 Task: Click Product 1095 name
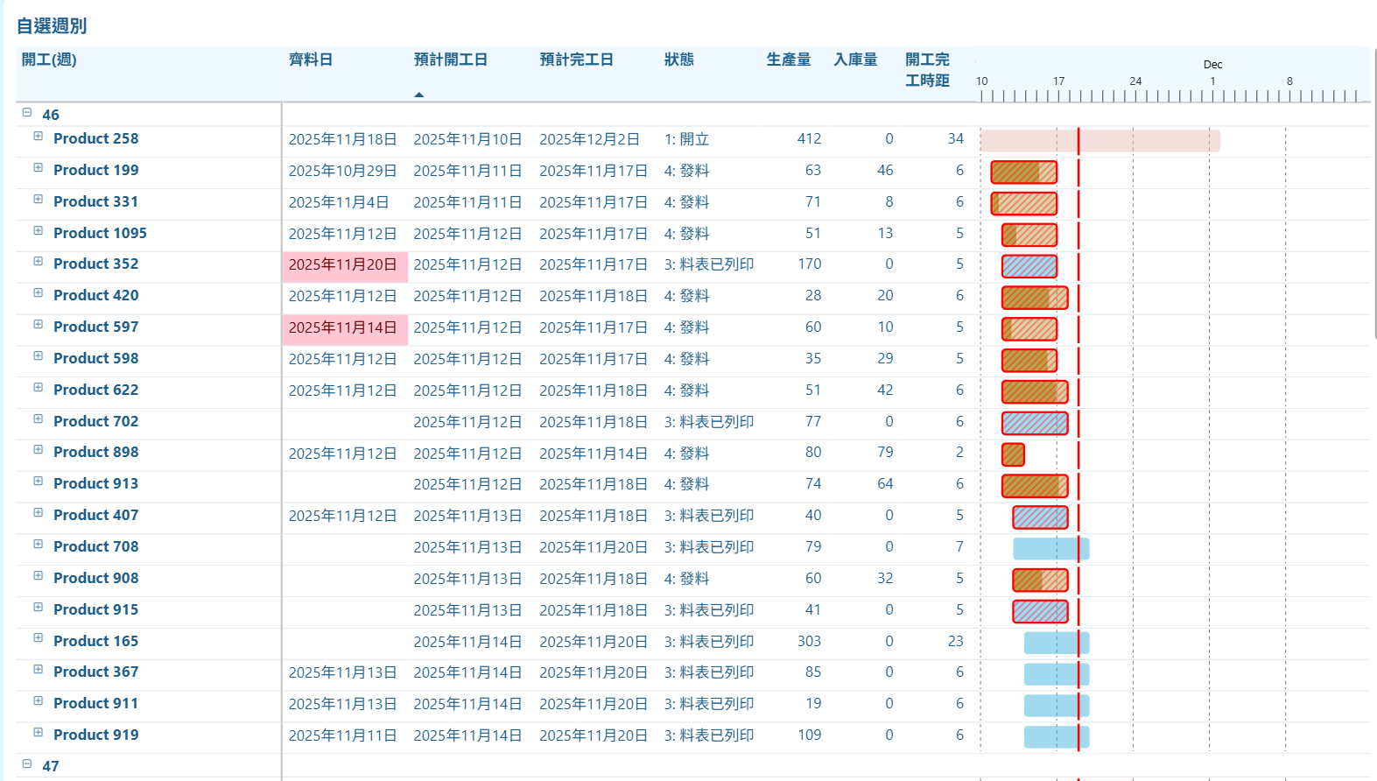[x=100, y=233]
